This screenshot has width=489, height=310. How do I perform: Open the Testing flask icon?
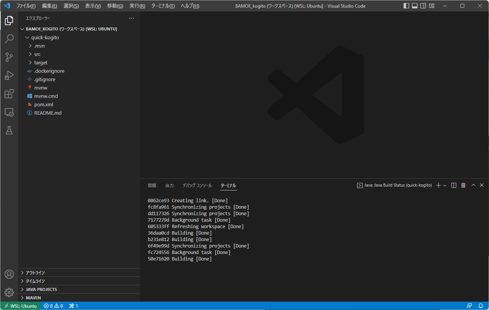(9, 131)
